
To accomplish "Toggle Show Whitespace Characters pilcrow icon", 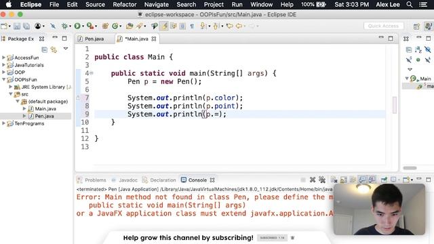I will point(192,26).
